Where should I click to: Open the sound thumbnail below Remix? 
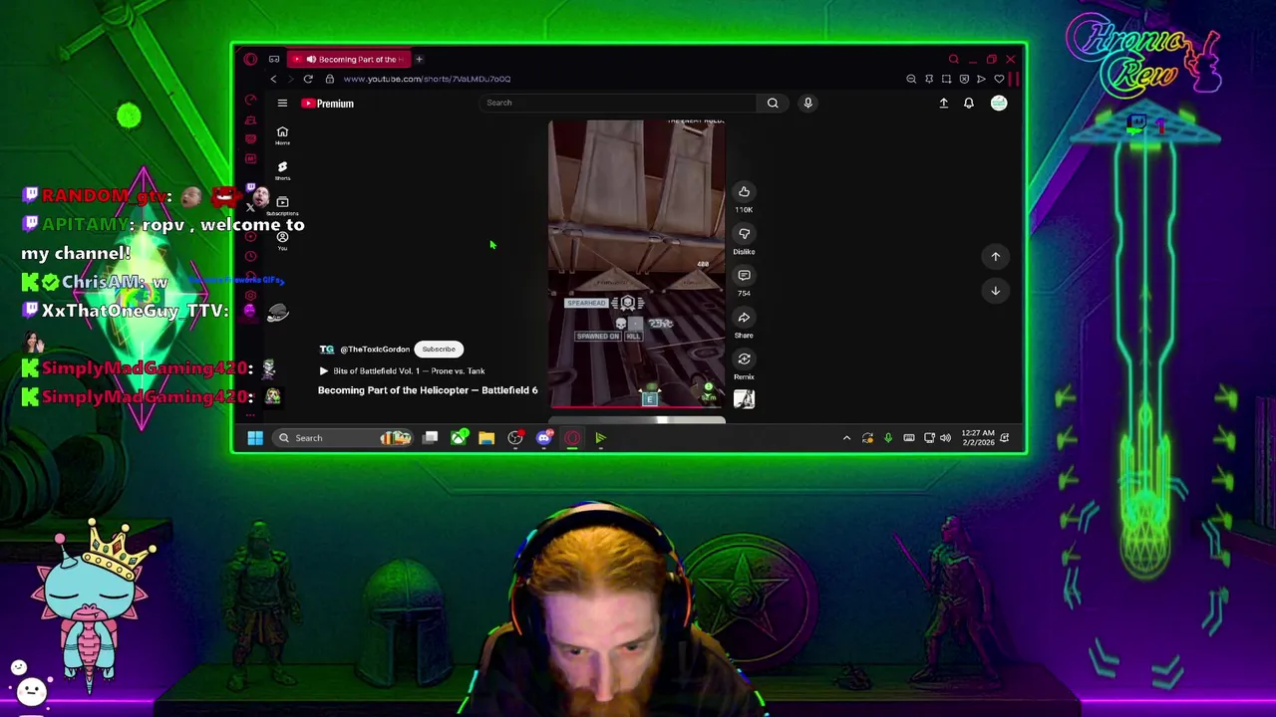744,399
